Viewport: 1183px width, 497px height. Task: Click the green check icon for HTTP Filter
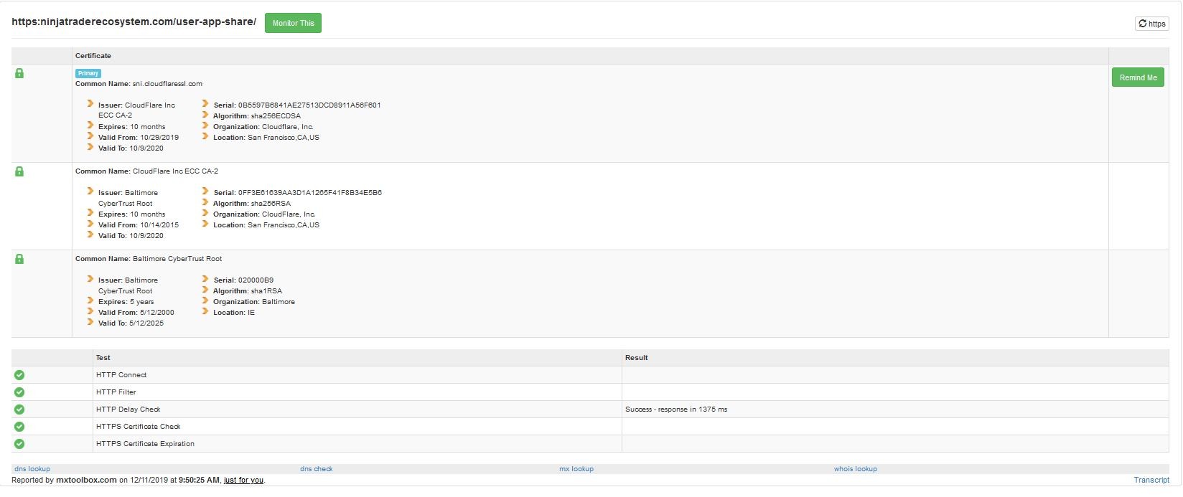[19, 392]
